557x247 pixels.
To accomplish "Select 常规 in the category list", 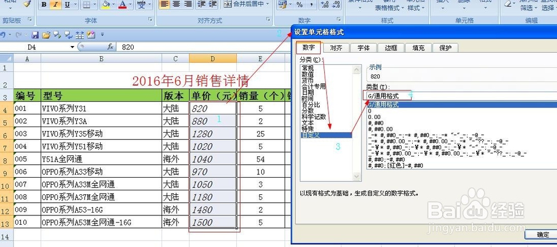I will [307, 68].
